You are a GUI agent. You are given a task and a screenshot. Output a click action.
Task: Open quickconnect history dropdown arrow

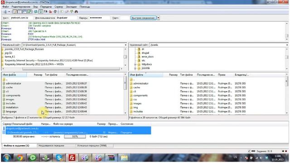[158, 18]
